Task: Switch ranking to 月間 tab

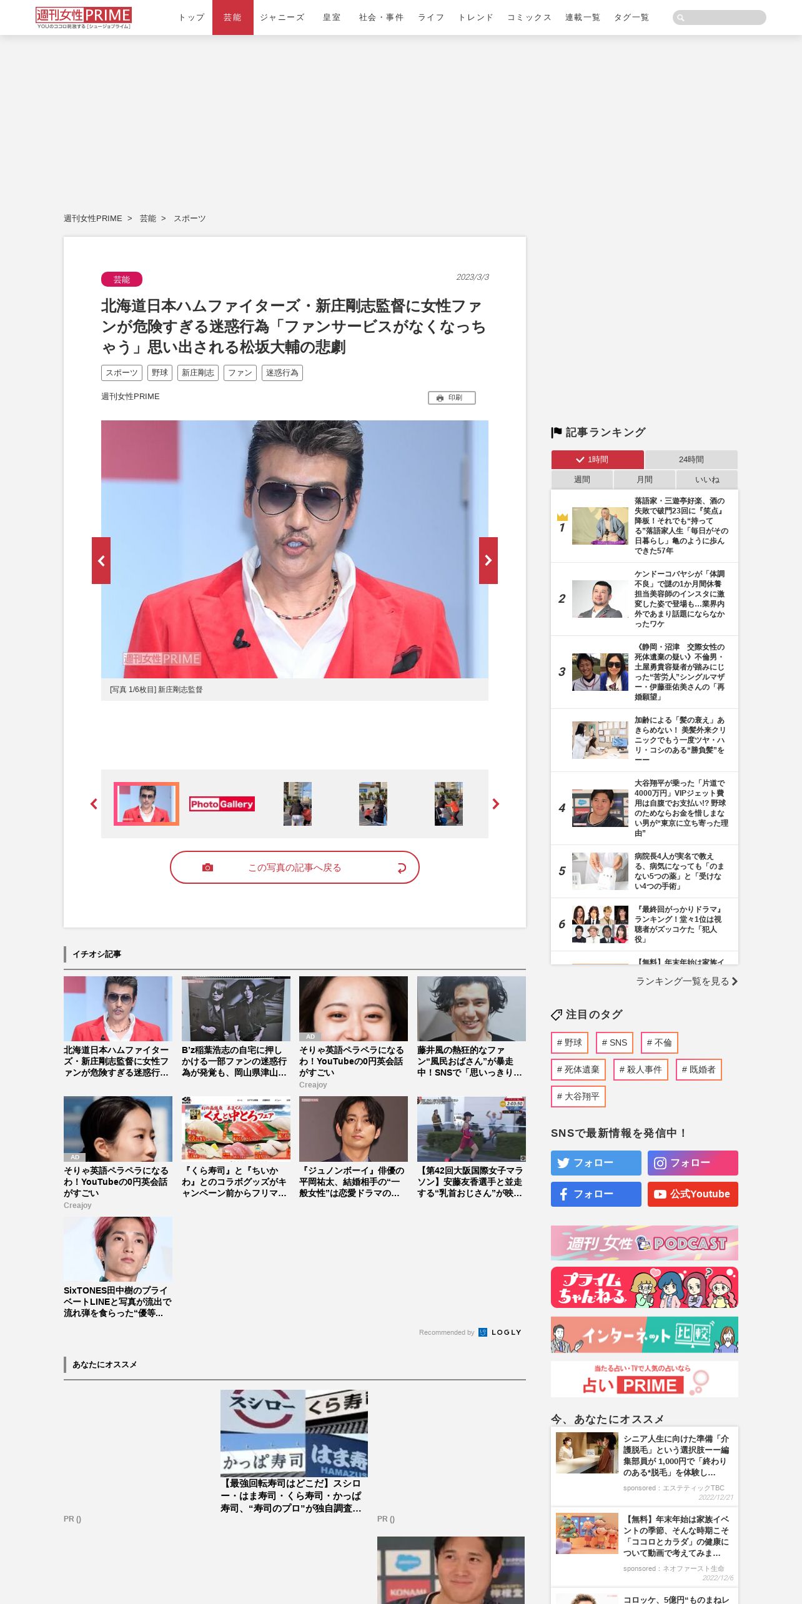Action: [645, 480]
